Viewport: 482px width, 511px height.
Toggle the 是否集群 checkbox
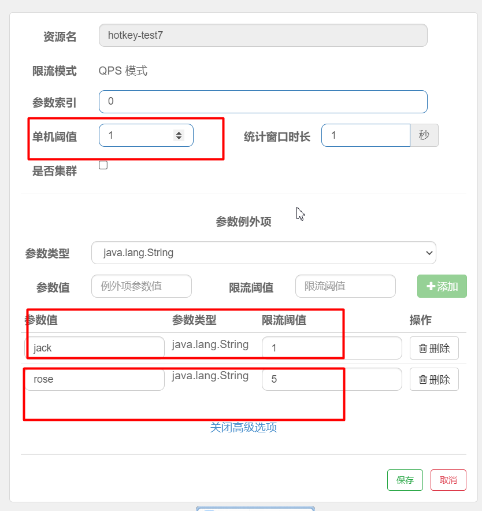(x=103, y=165)
